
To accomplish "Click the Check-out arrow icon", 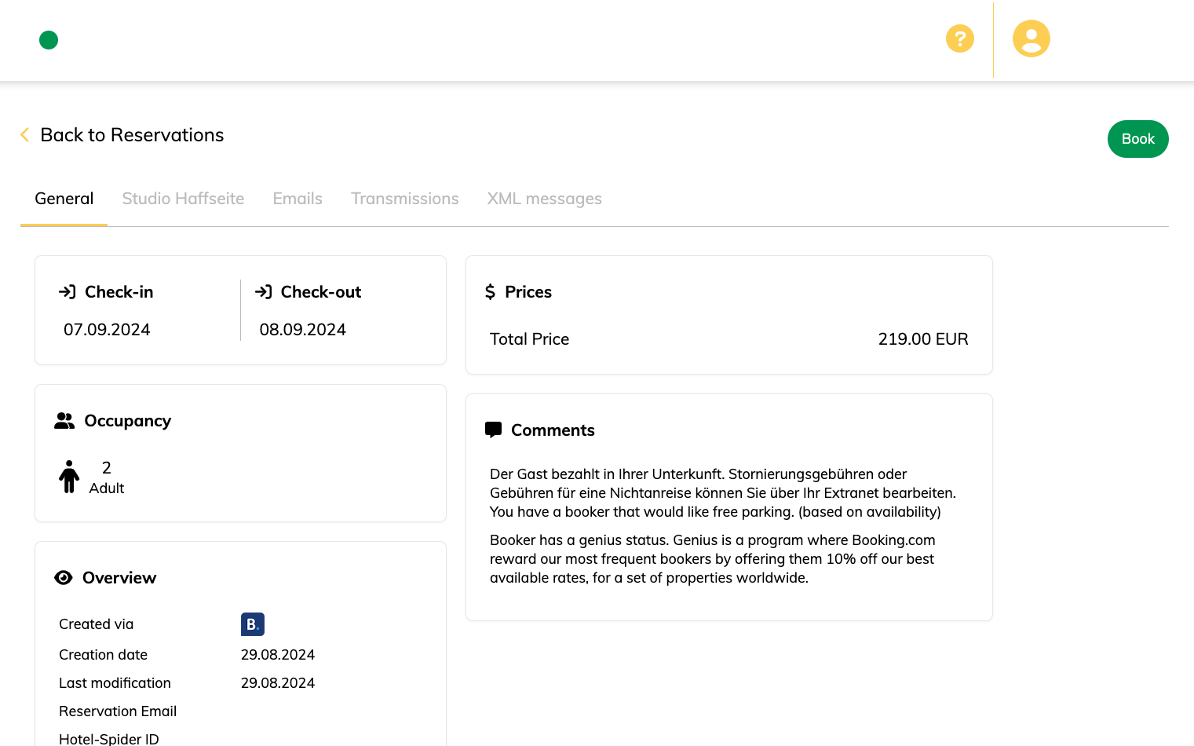I will 264,292.
